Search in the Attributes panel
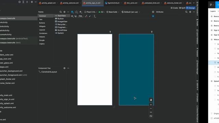Viewport: 219px width, 123px height. tap(186, 12)
